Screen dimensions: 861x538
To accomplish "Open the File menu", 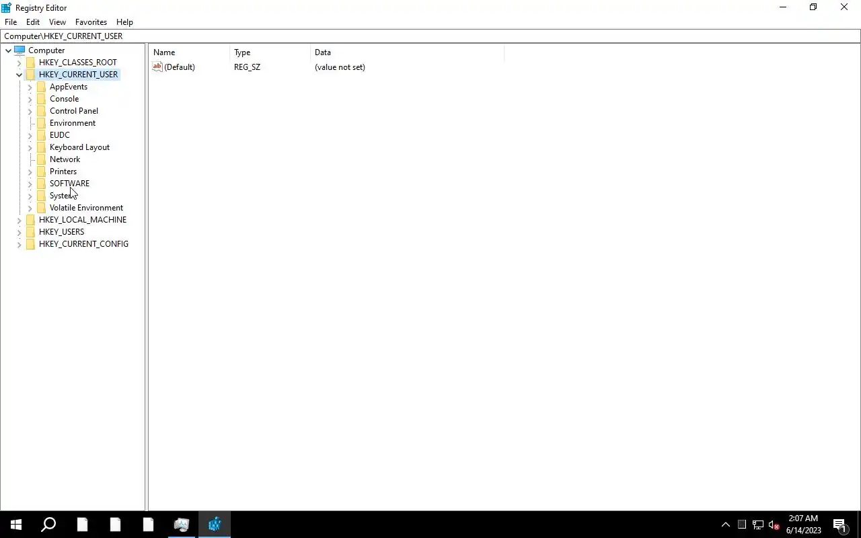I will click(11, 22).
